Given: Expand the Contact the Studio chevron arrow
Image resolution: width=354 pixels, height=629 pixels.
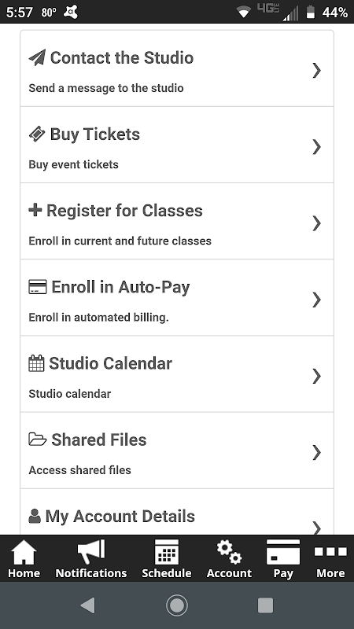Looking at the screenshot, I should [x=317, y=70].
